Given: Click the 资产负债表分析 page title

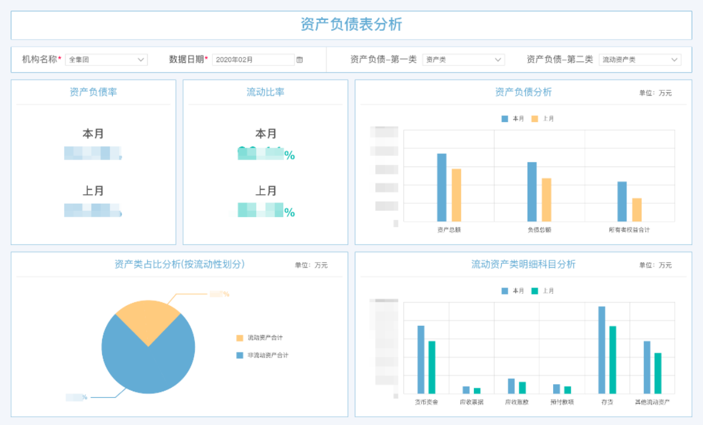Looking at the screenshot, I should tap(351, 25).
